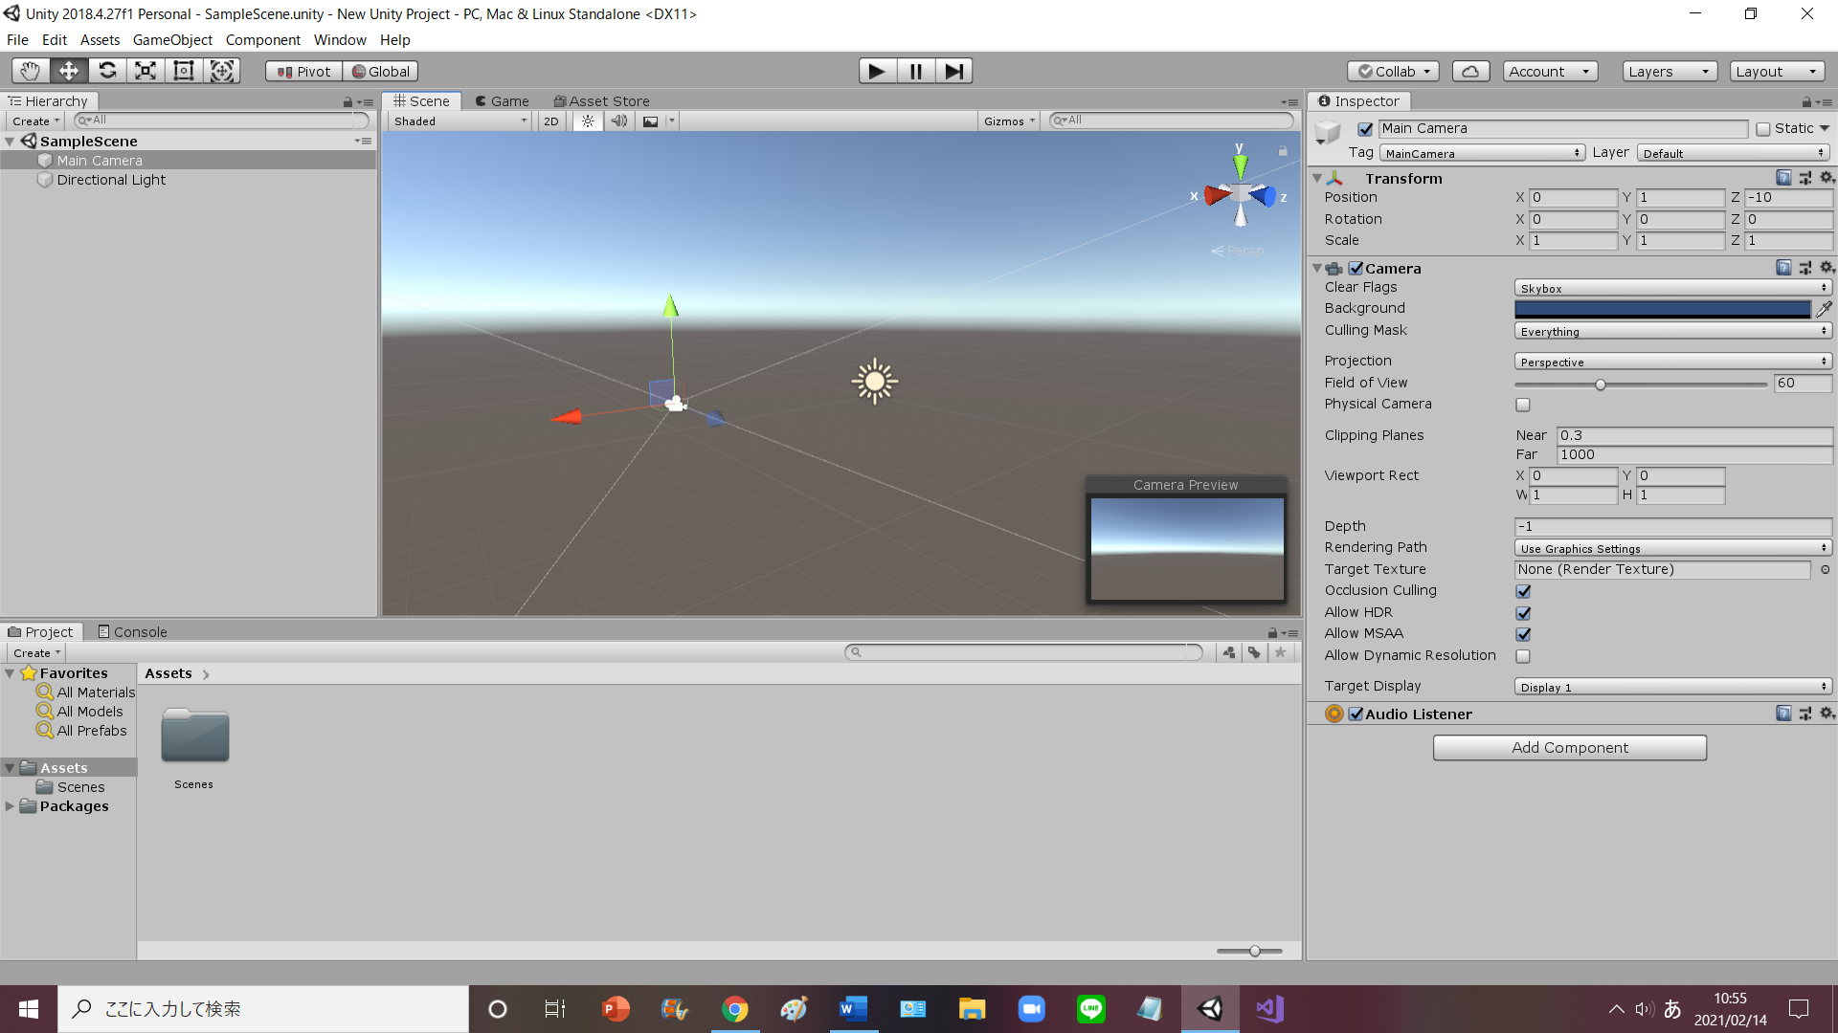Toggle Allow MSAA checkbox
Image resolution: width=1838 pixels, height=1033 pixels.
click(1523, 634)
